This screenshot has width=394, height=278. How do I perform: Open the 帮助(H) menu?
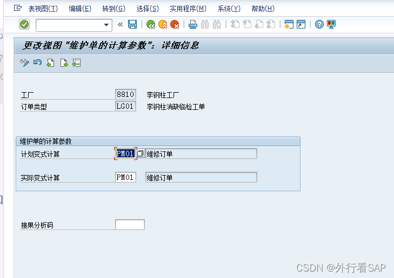pyautogui.click(x=263, y=9)
